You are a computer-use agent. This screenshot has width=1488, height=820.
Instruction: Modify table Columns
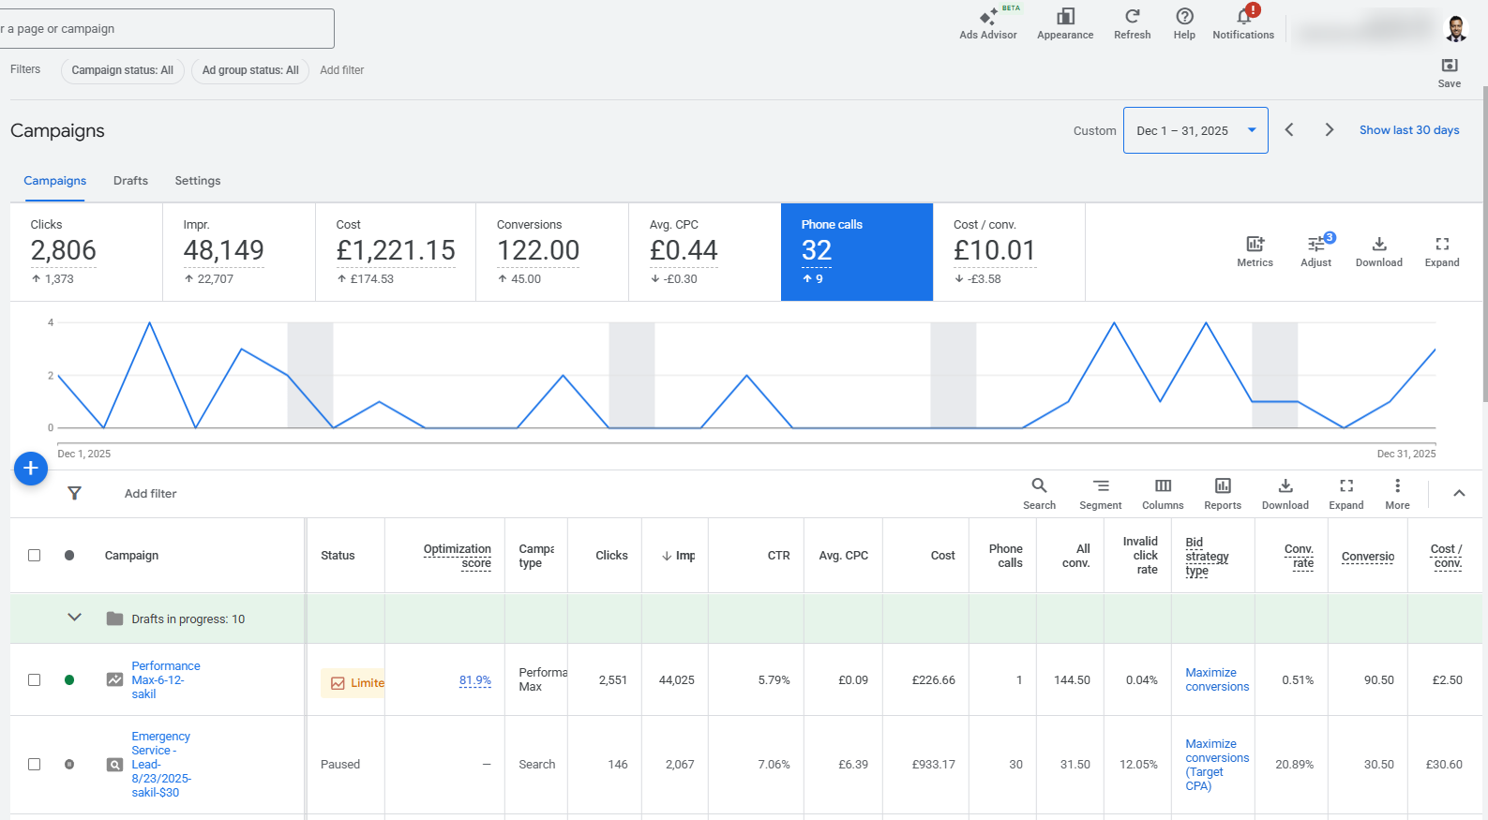tap(1163, 494)
